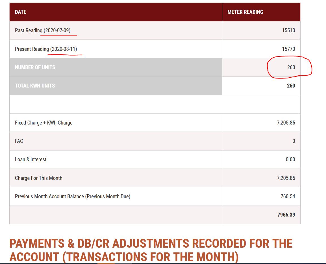Click the past meter reading value 15510
The image size is (326, 264).
click(x=288, y=30)
